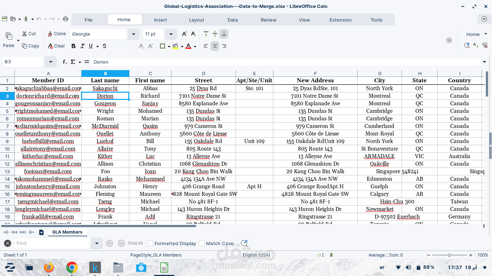
Task: Align cell content to top
Action: tap(206, 34)
